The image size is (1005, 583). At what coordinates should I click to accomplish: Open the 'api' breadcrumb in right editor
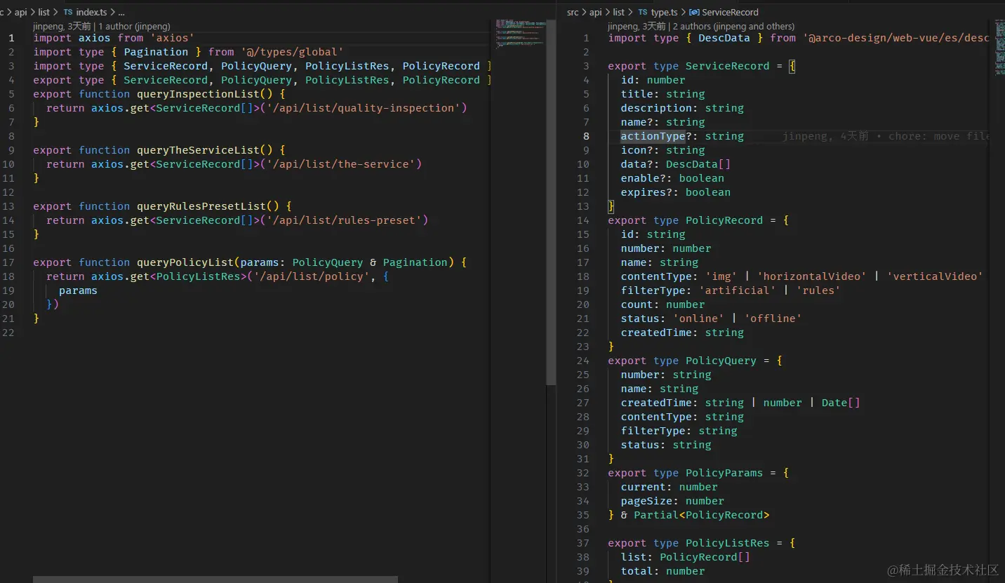point(595,12)
